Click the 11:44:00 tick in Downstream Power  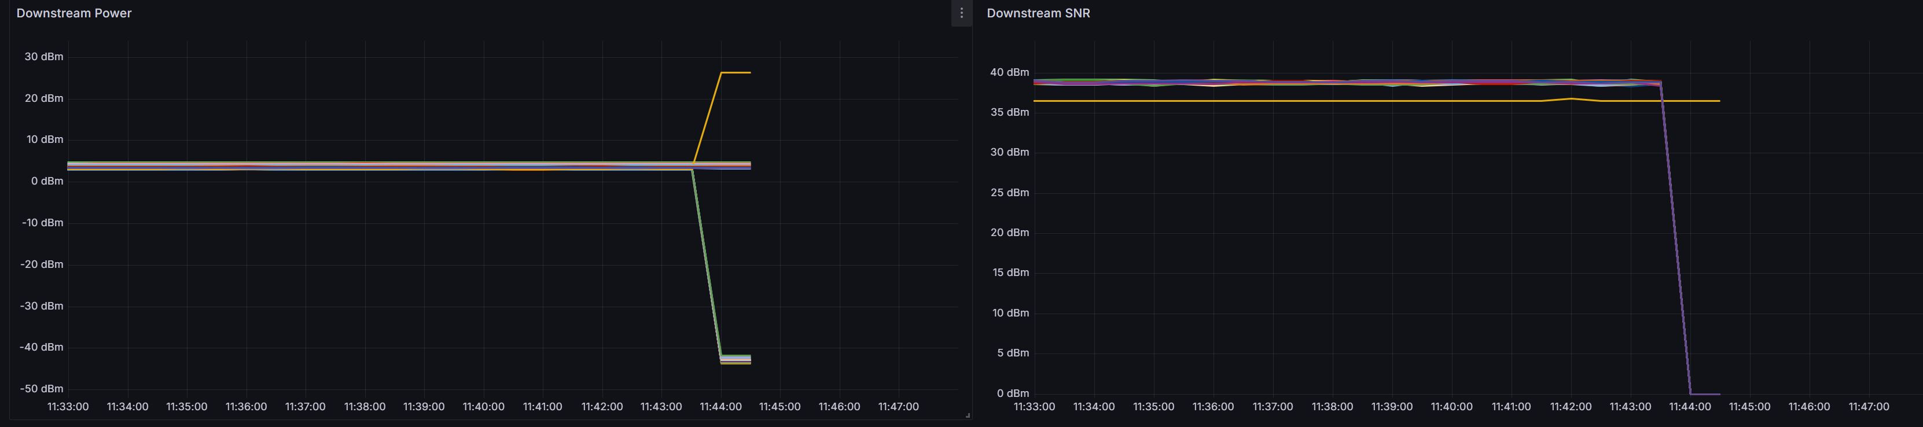pos(720,407)
